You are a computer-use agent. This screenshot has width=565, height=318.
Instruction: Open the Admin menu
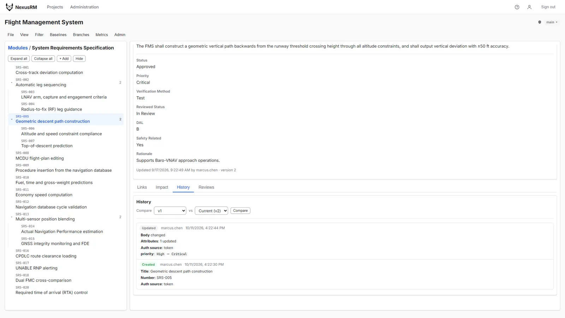click(120, 35)
